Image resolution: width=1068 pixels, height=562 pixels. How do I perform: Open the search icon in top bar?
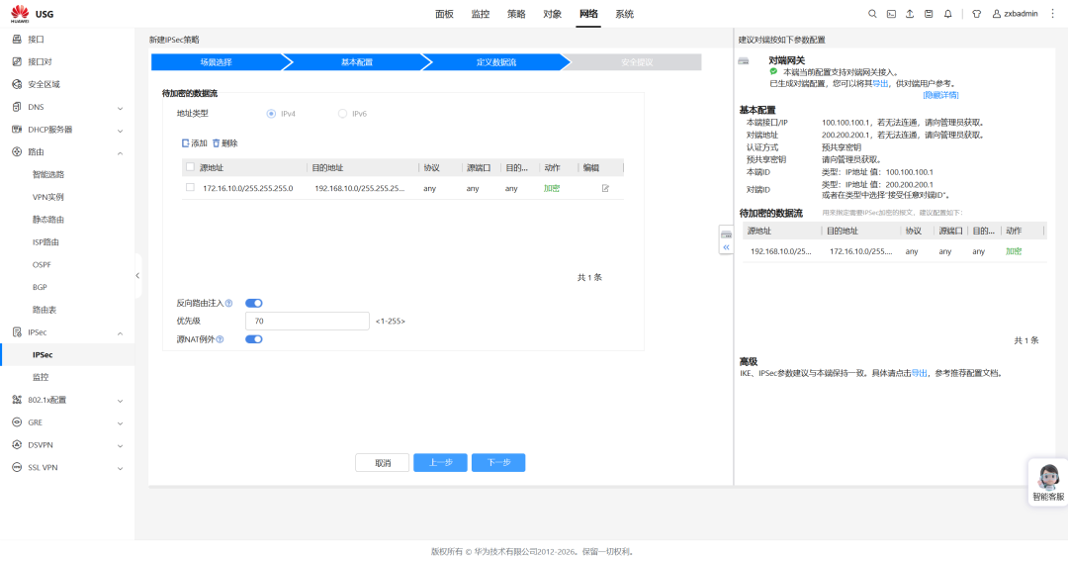(x=872, y=14)
